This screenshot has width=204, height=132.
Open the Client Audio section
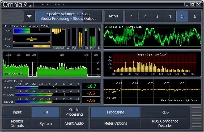tap(74, 123)
